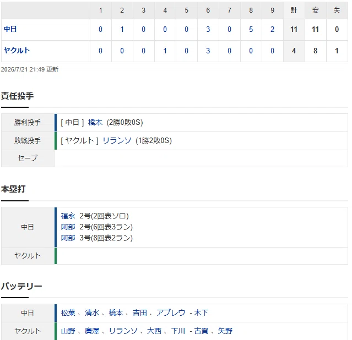Image resolution: width=352 pixels, height=340 pixels.
Task: Open 清水 in the 中日 battery list
Action: coord(92,312)
